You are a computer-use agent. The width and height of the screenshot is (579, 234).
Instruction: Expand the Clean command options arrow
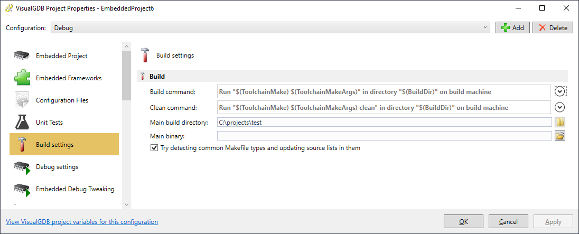(x=560, y=107)
